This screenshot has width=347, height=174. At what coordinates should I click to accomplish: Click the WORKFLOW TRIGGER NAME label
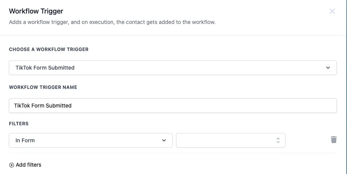coord(43,87)
